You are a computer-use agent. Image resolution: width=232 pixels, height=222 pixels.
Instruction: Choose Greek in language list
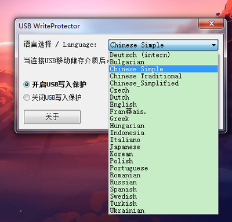tap(164, 119)
